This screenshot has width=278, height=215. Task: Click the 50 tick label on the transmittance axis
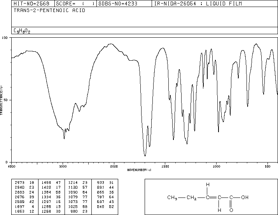click(6, 100)
